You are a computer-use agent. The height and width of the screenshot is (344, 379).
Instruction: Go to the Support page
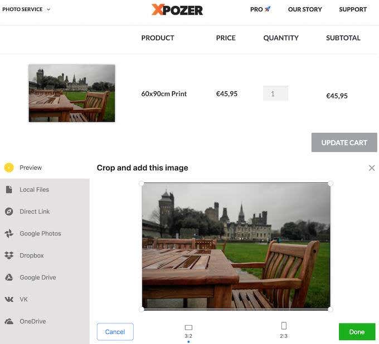tap(353, 9)
